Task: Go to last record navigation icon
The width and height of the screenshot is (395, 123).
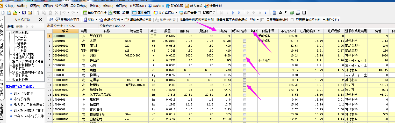Action: tap(239, 13)
